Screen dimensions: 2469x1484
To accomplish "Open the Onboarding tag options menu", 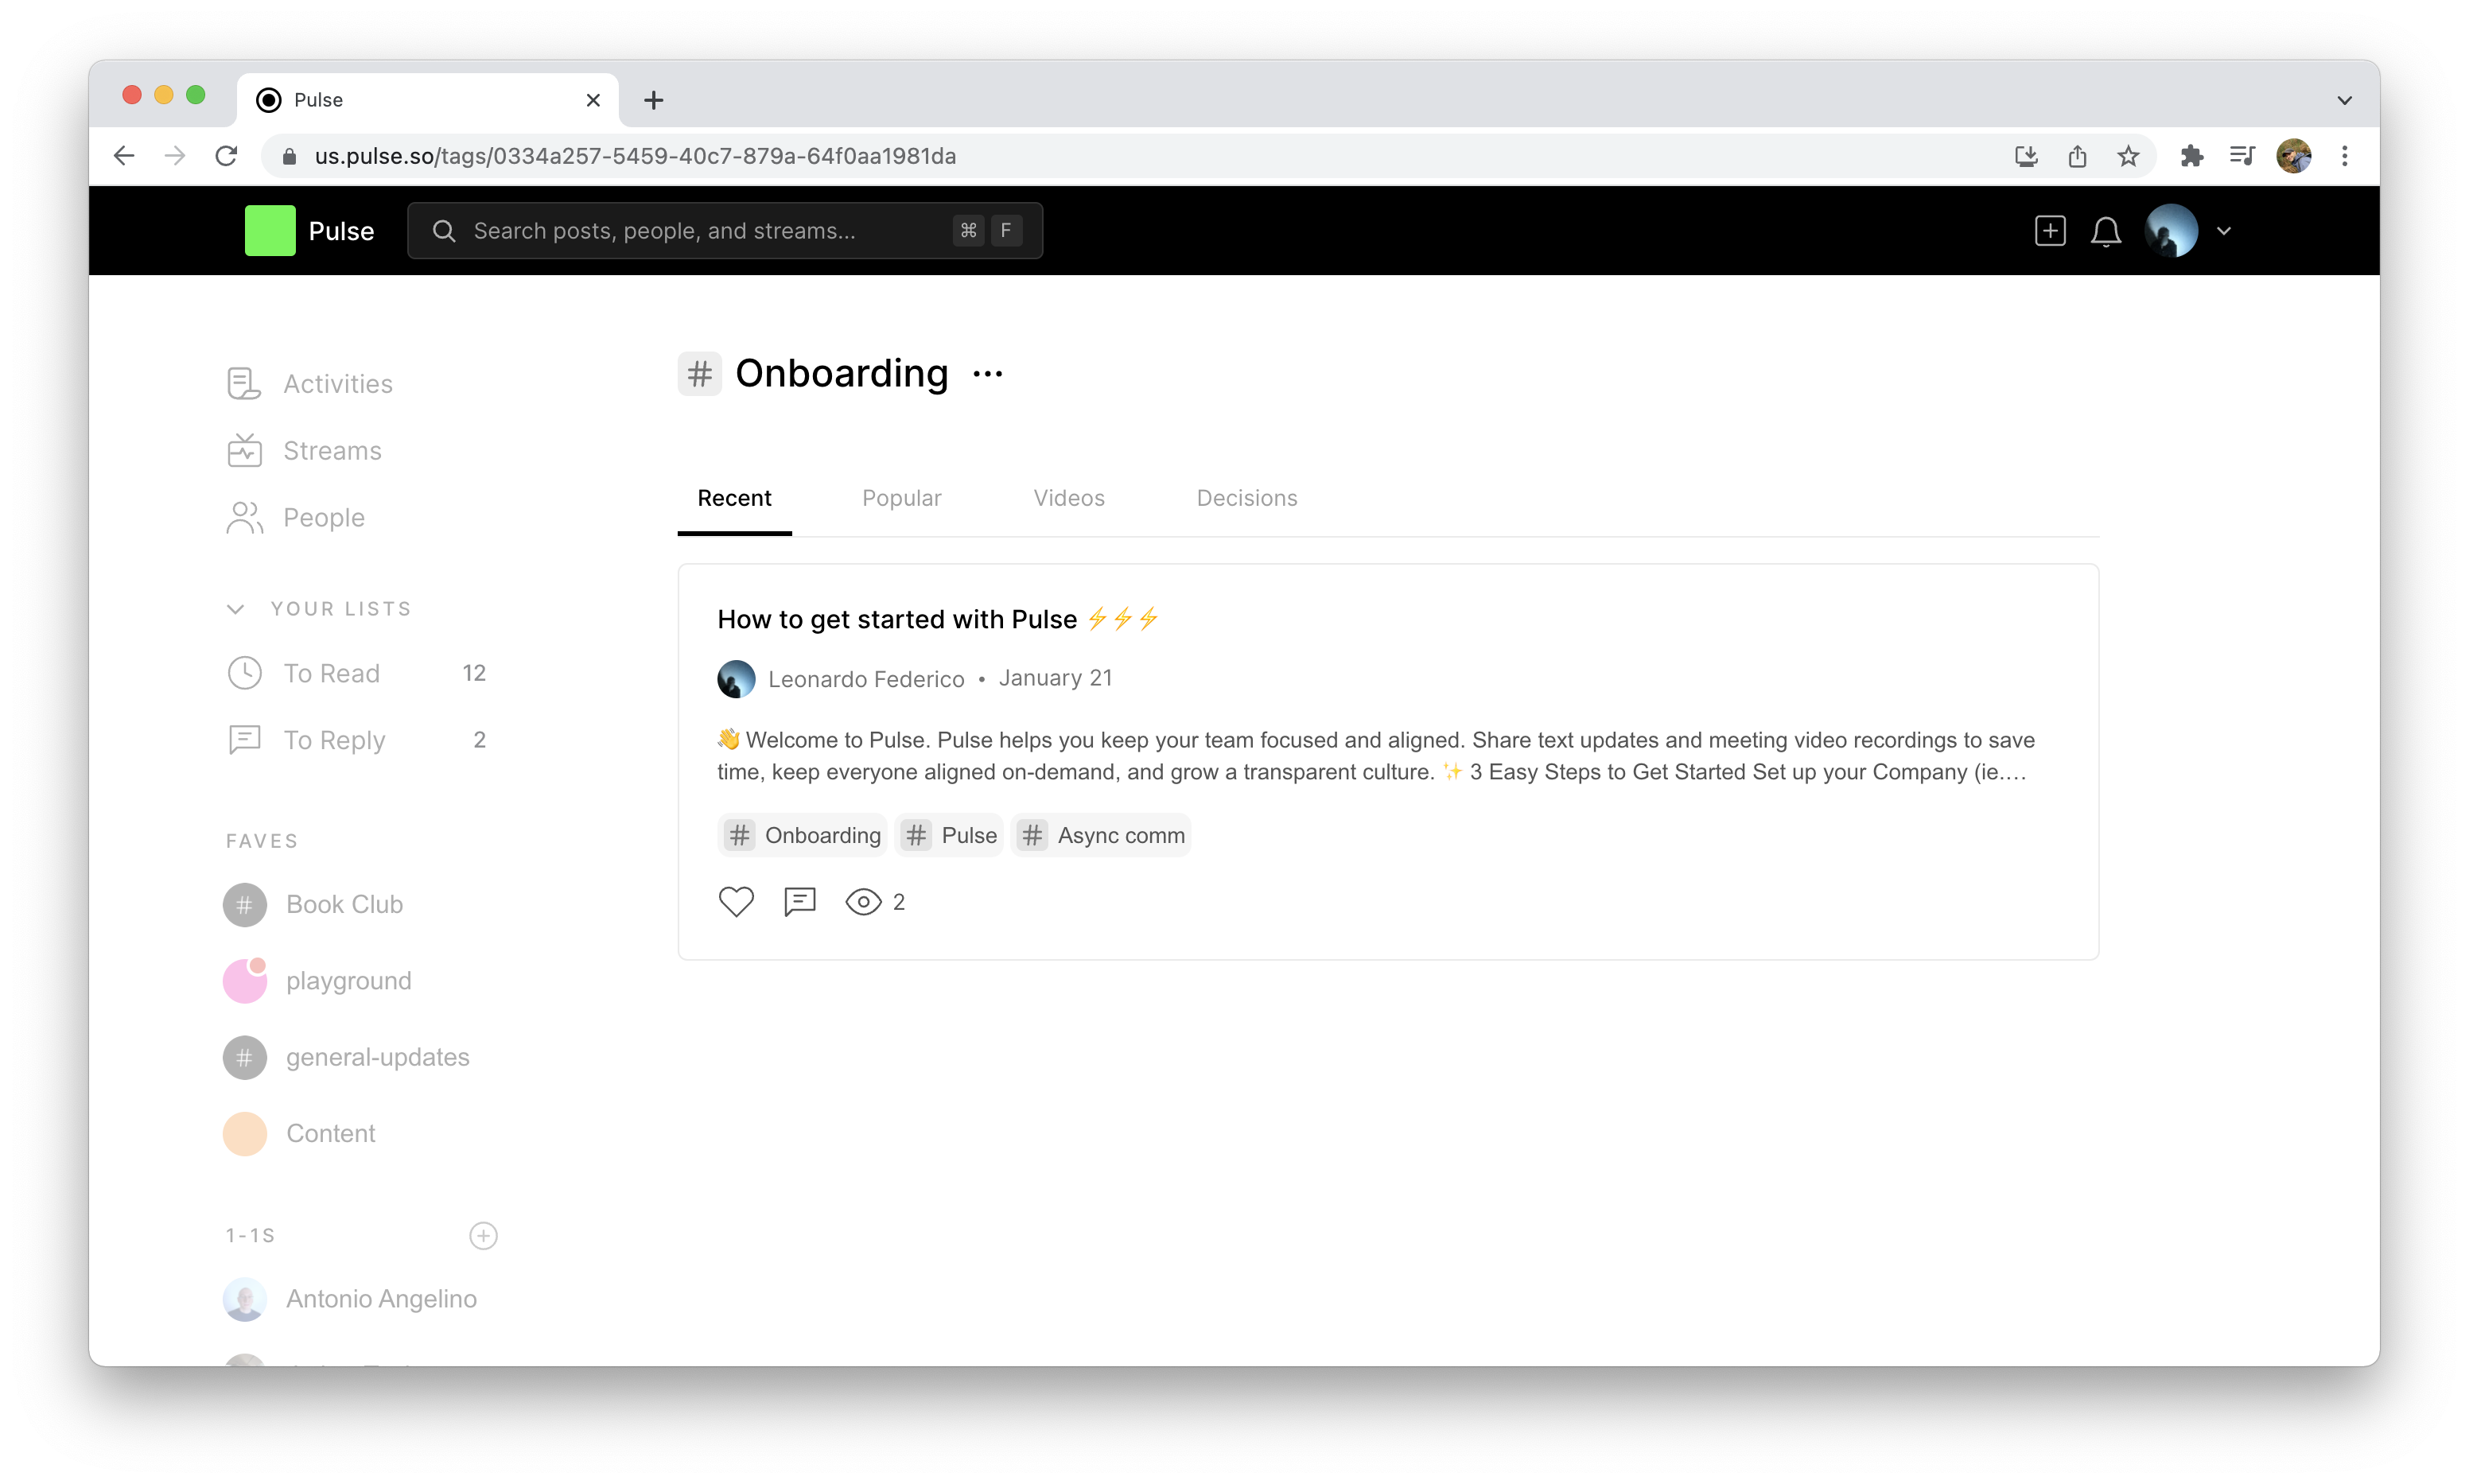I will pos(988,374).
